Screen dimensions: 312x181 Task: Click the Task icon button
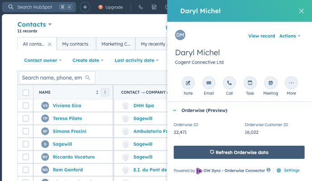click(x=250, y=83)
